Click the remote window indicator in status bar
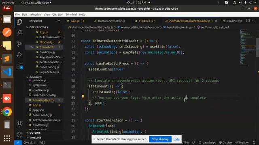 [x=18, y=143]
